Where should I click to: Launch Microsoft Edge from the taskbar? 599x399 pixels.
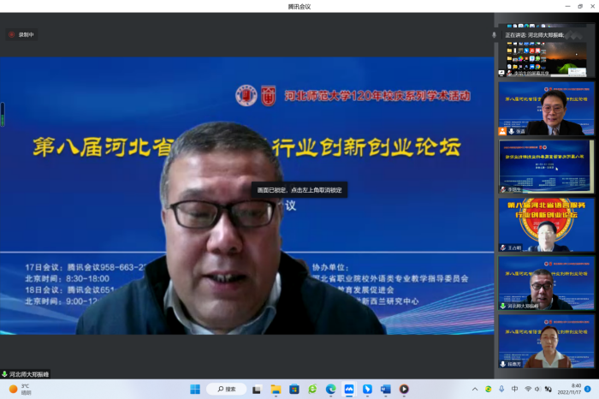[x=330, y=389]
